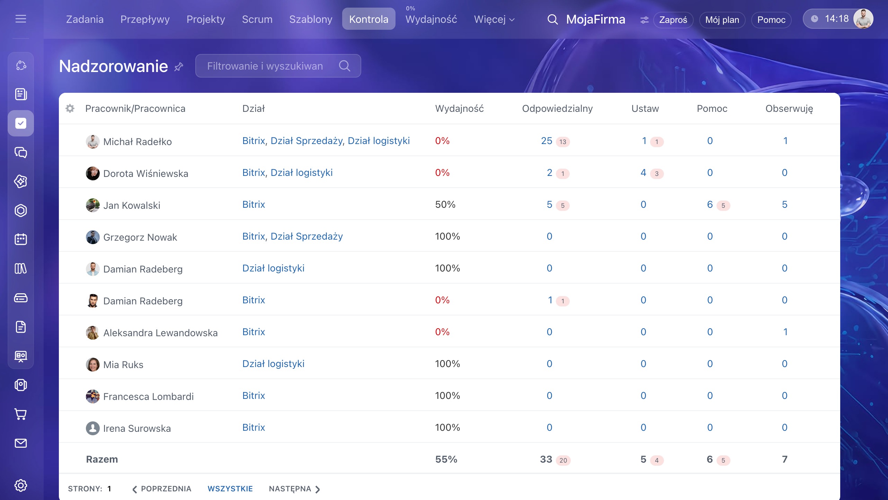Expand the Więcej dropdown menu
This screenshot has width=888, height=500.
click(494, 19)
